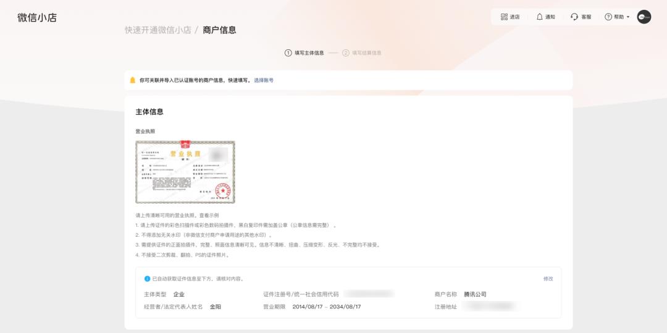Click the 微信小店 logo

click(37, 18)
